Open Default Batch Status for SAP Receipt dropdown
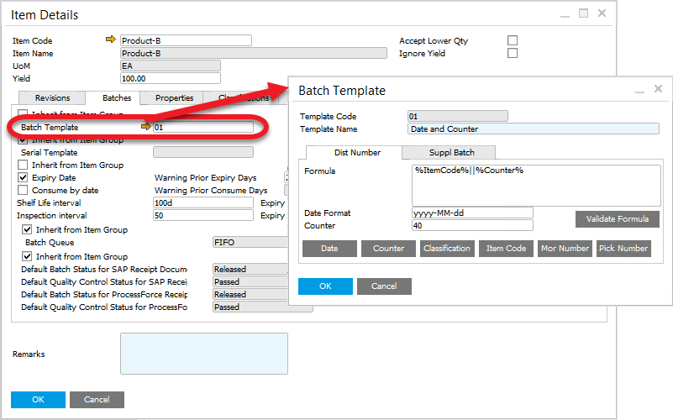This screenshot has width=673, height=420. 250,269
